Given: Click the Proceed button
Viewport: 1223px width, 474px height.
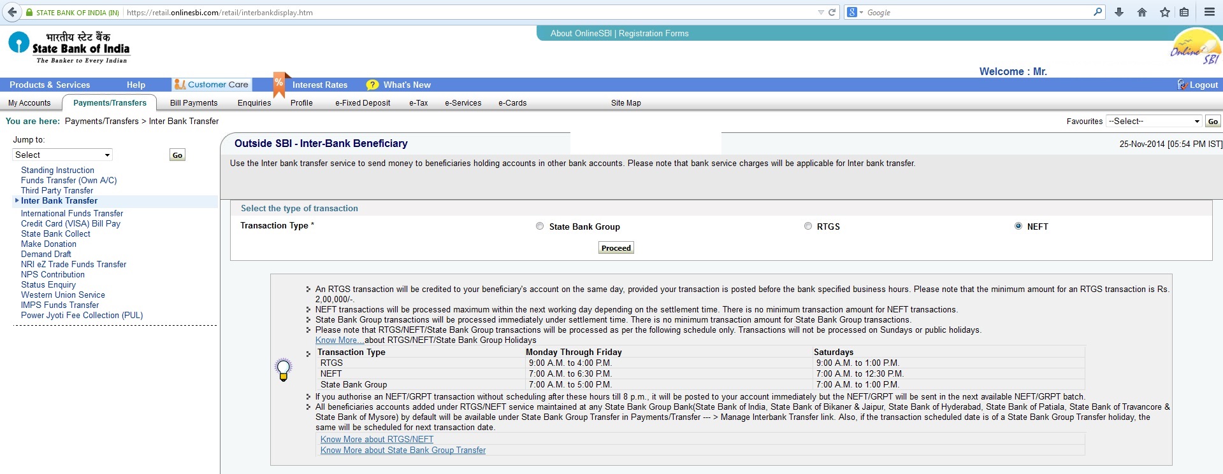Looking at the screenshot, I should pos(616,248).
